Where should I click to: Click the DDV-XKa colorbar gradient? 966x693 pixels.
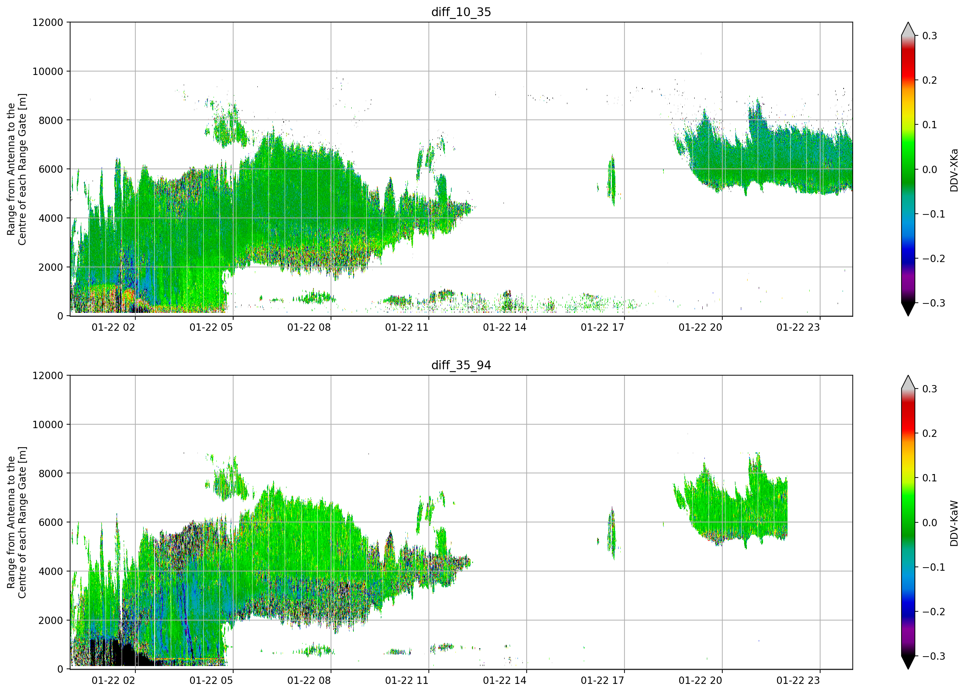pos(908,169)
